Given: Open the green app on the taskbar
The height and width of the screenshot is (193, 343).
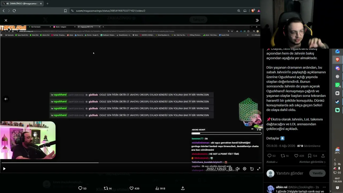Looking at the screenshot, I should point(337,110).
